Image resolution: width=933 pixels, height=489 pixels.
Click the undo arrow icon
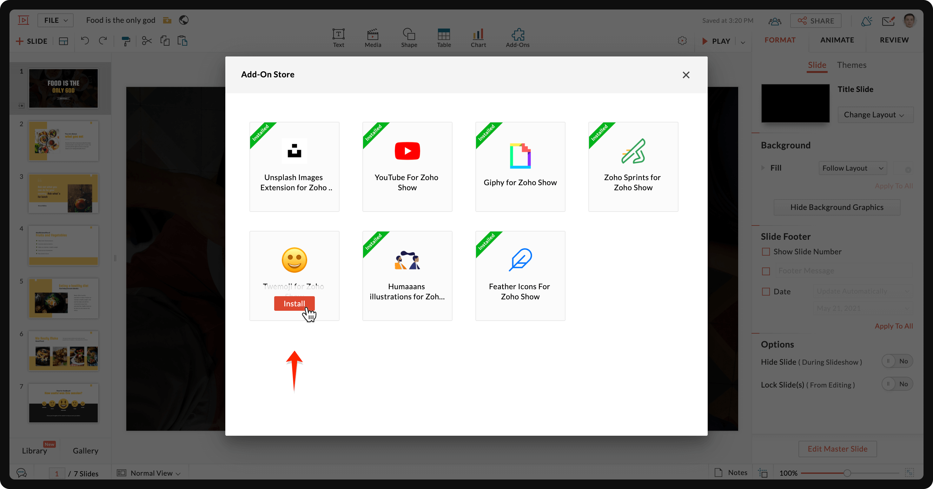pos(85,41)
